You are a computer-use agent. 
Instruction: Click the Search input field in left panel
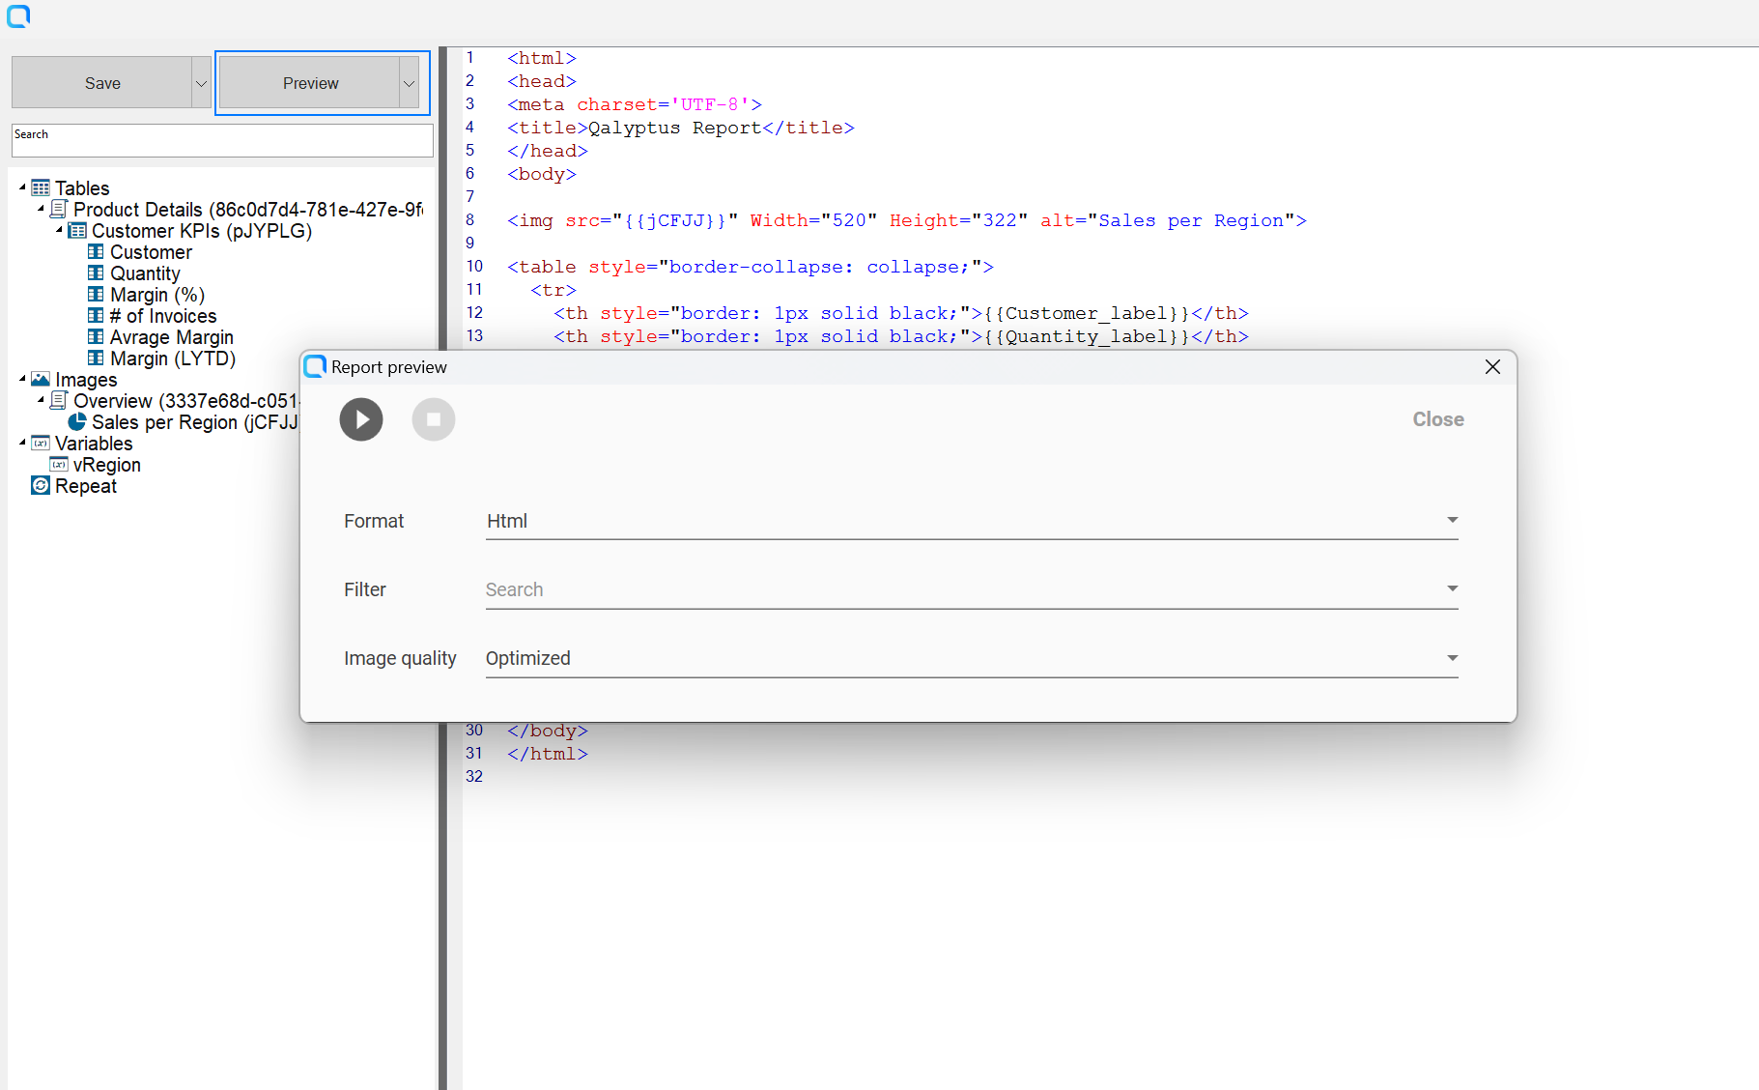(222, 141)
